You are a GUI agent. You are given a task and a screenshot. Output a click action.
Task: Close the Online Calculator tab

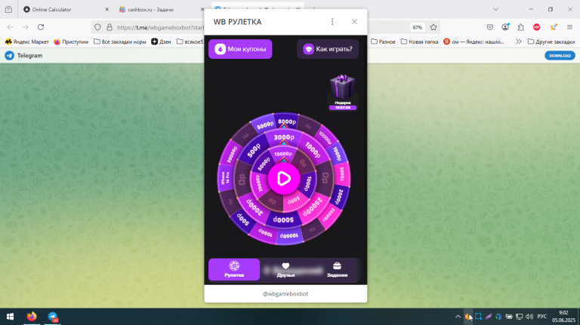107,10
